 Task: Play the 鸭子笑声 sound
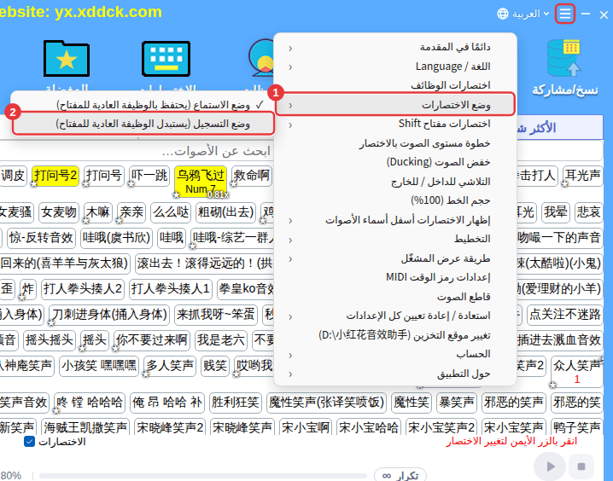[x=576, y=428]
